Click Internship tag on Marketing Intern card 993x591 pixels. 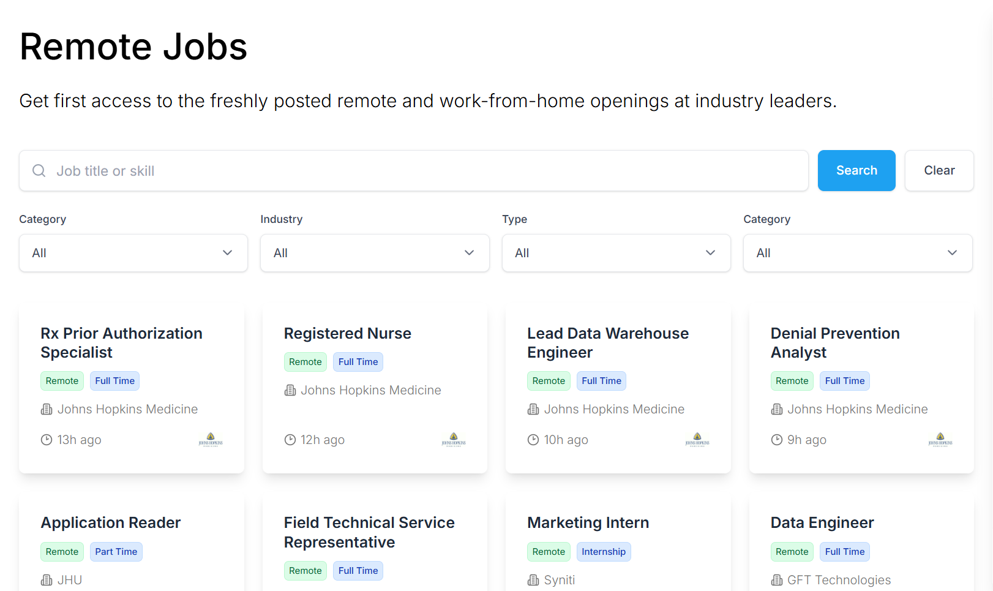point(604,552)
